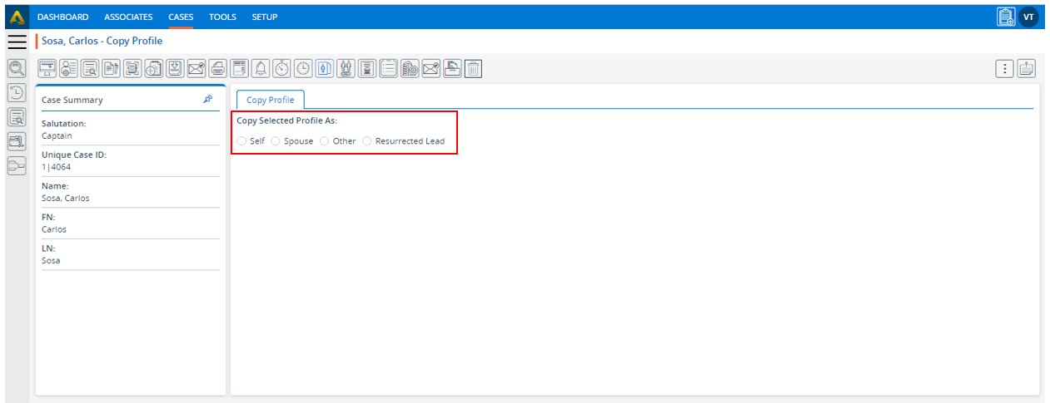Select the Spouse radio option
This screenshot has width=1050, height=403.
tap(276, 141)
